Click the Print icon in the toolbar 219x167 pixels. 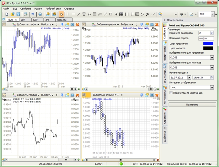pyautogui.click(x=25, y=14)
